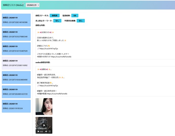The height and width of the screenshot is (136, 175).
Task: Mute the video with the speaker icon
Action: pos(46,132)
